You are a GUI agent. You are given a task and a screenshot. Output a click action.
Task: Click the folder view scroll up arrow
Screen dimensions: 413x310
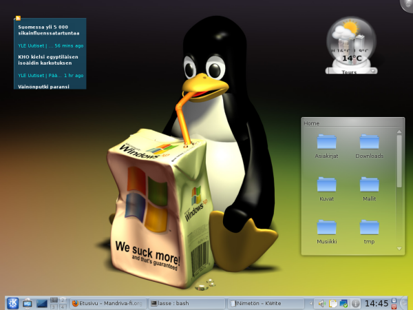click(x=399, y=132)
